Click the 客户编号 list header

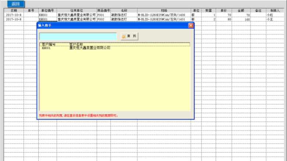click(49, 44)
